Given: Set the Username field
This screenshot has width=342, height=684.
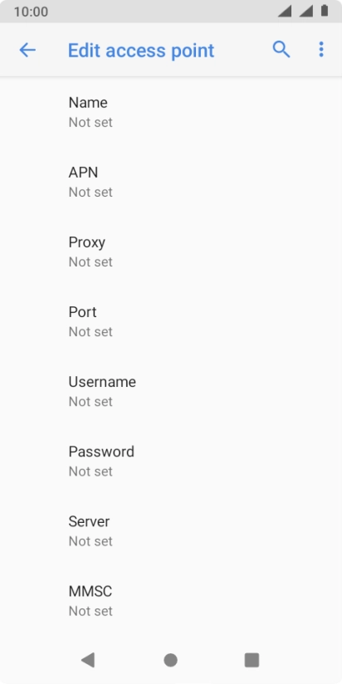Looking at the screenshot, I should pos(171,391).
